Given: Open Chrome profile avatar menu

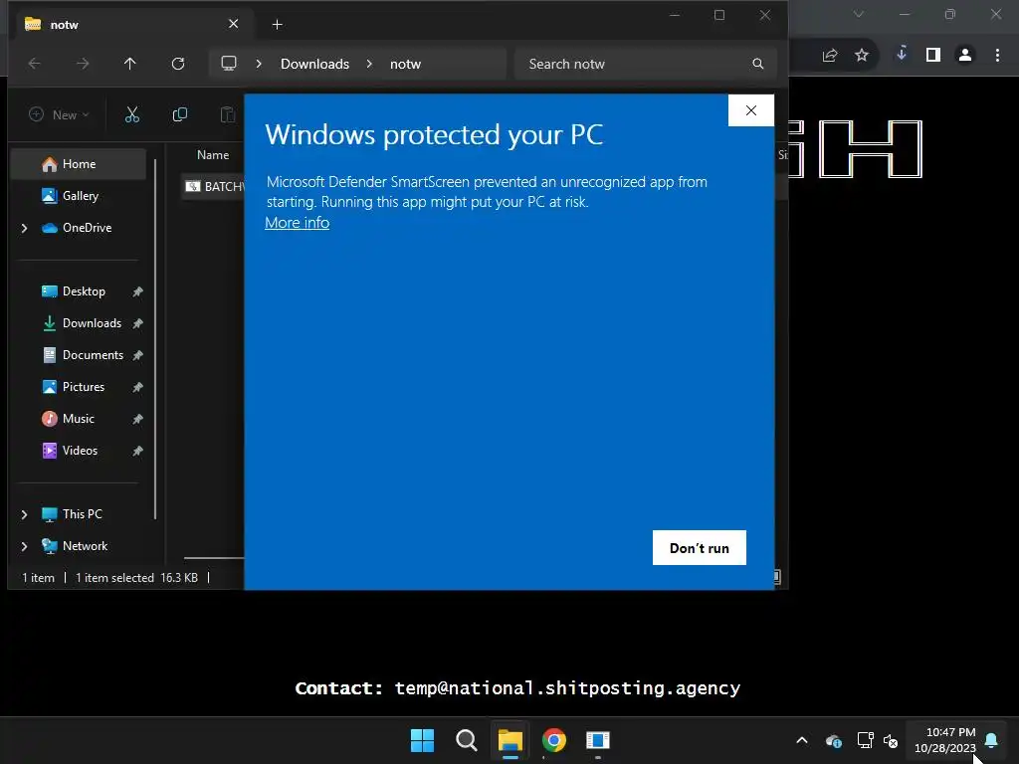Looking at the screenshot, I should coord(965,56).
